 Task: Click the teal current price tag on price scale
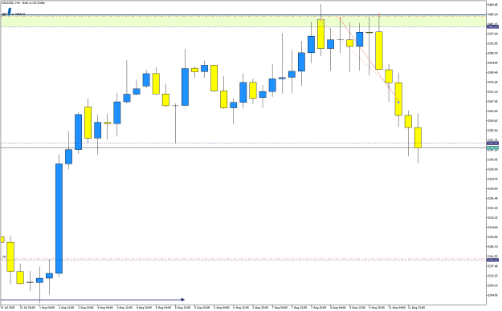[492, 148]
